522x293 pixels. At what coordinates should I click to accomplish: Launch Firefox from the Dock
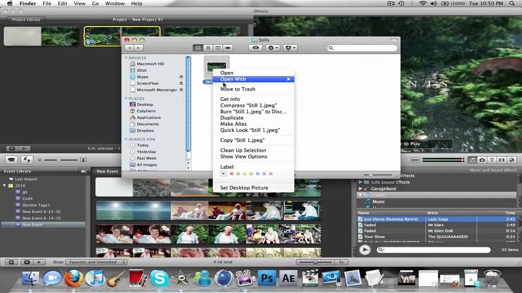pyautogui.click(x=74, y=278)
